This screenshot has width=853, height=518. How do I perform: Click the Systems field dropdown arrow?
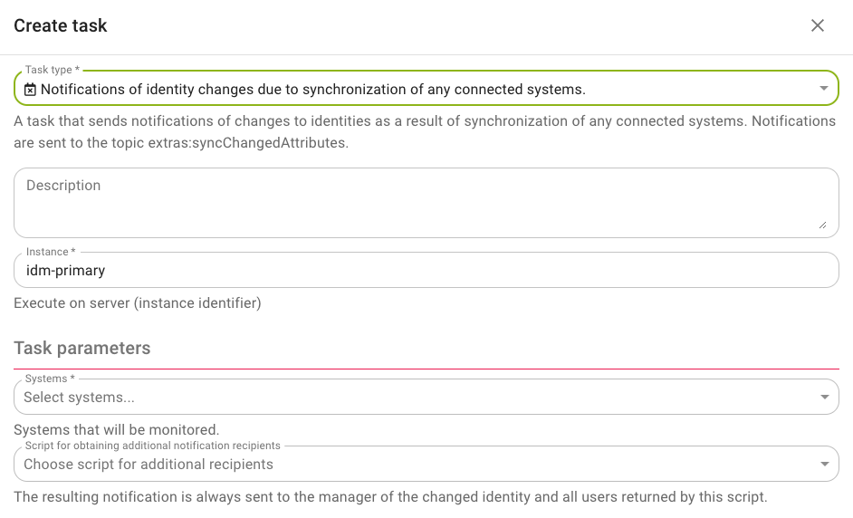(825, 398)
